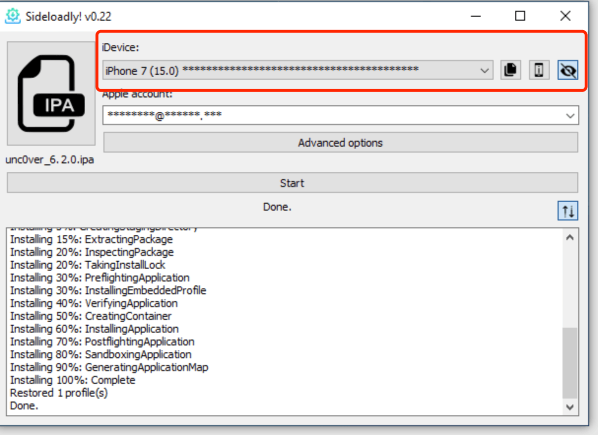Click the 'Done.' status label above log
The width and height of the screenshot is (598, 435).
pos(277,207)
